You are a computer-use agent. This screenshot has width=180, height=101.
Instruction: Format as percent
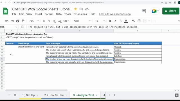49,21
